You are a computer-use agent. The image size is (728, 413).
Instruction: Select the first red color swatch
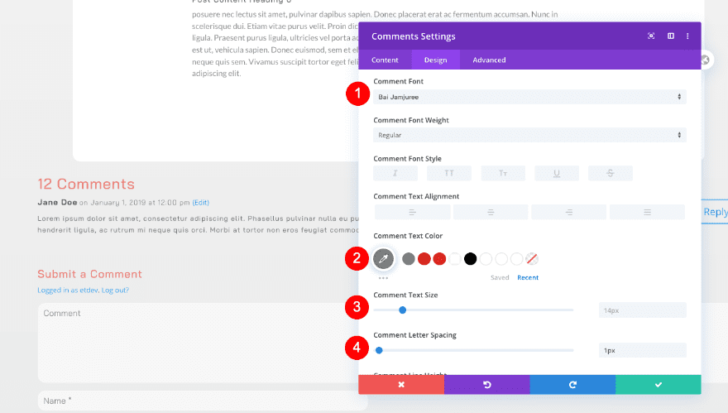[424, 259]
